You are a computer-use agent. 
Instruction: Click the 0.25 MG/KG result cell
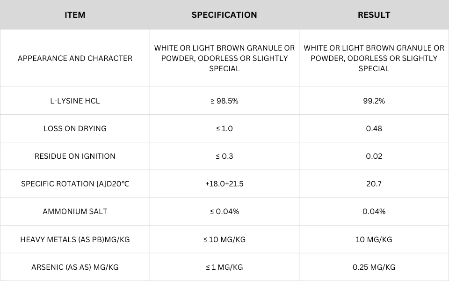click(x=374, y=267)
